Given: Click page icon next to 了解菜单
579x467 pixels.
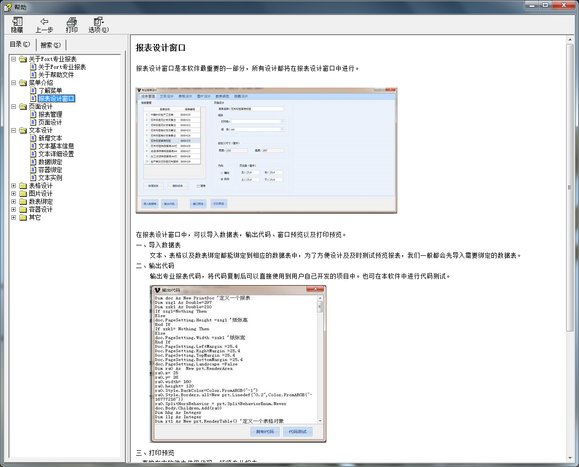Looking at the screenshot, I should (x=33, y=91).
